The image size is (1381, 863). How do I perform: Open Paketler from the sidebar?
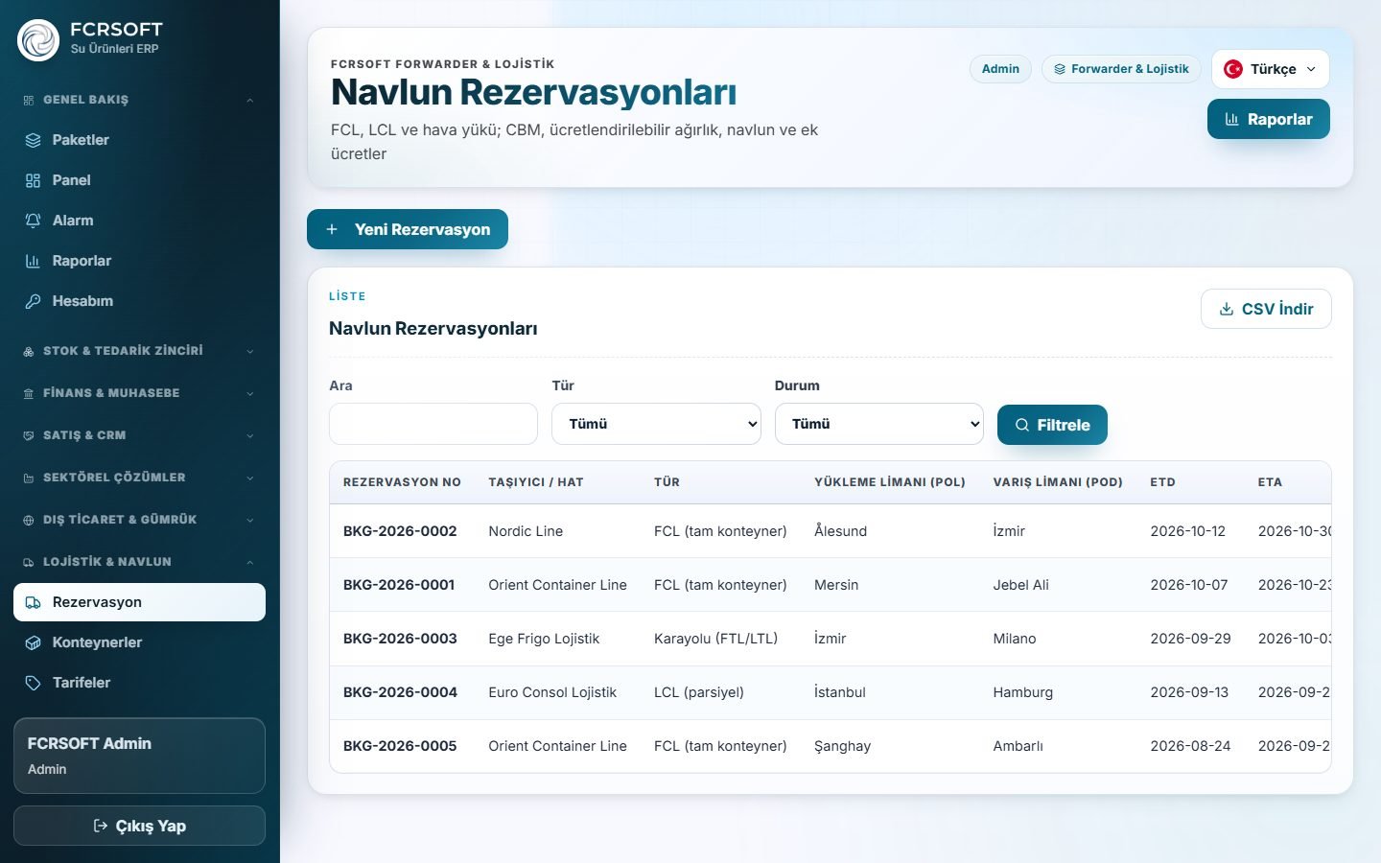pyautogui.click(x=139, y=140)
